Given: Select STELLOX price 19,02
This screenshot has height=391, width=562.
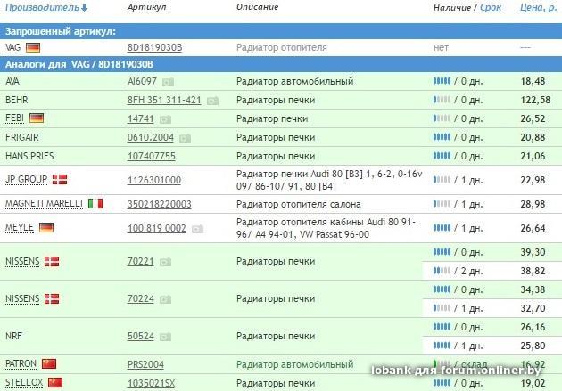Looking at the screenshot, I should tap(533, 383).
